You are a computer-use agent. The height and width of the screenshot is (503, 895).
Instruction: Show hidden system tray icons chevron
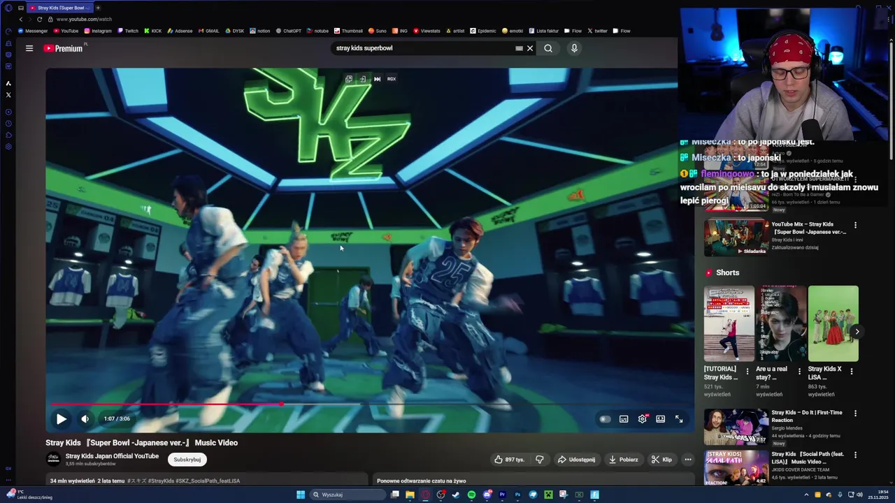click(806, 495)
